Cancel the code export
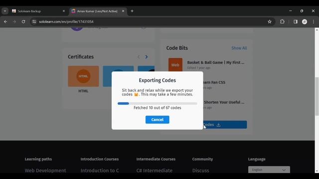 point(158,119)
